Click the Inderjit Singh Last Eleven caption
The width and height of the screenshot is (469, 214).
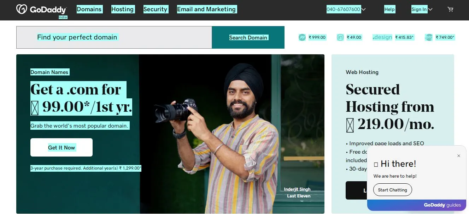(x=297, y=193)
